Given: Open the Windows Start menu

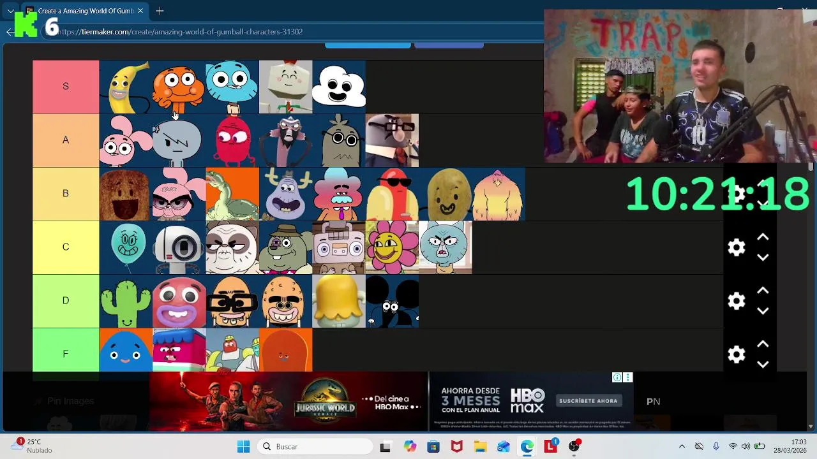Looking at the screenshot, I should click(243, 447).
